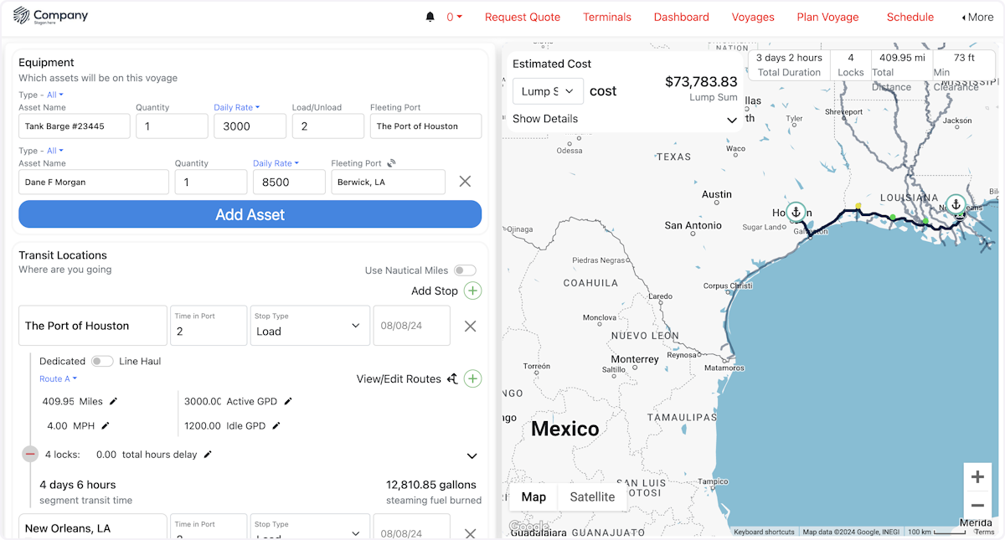Click the red minus locks icon
This screenshot has height=540, width=1005.
(x=30, y=454)
